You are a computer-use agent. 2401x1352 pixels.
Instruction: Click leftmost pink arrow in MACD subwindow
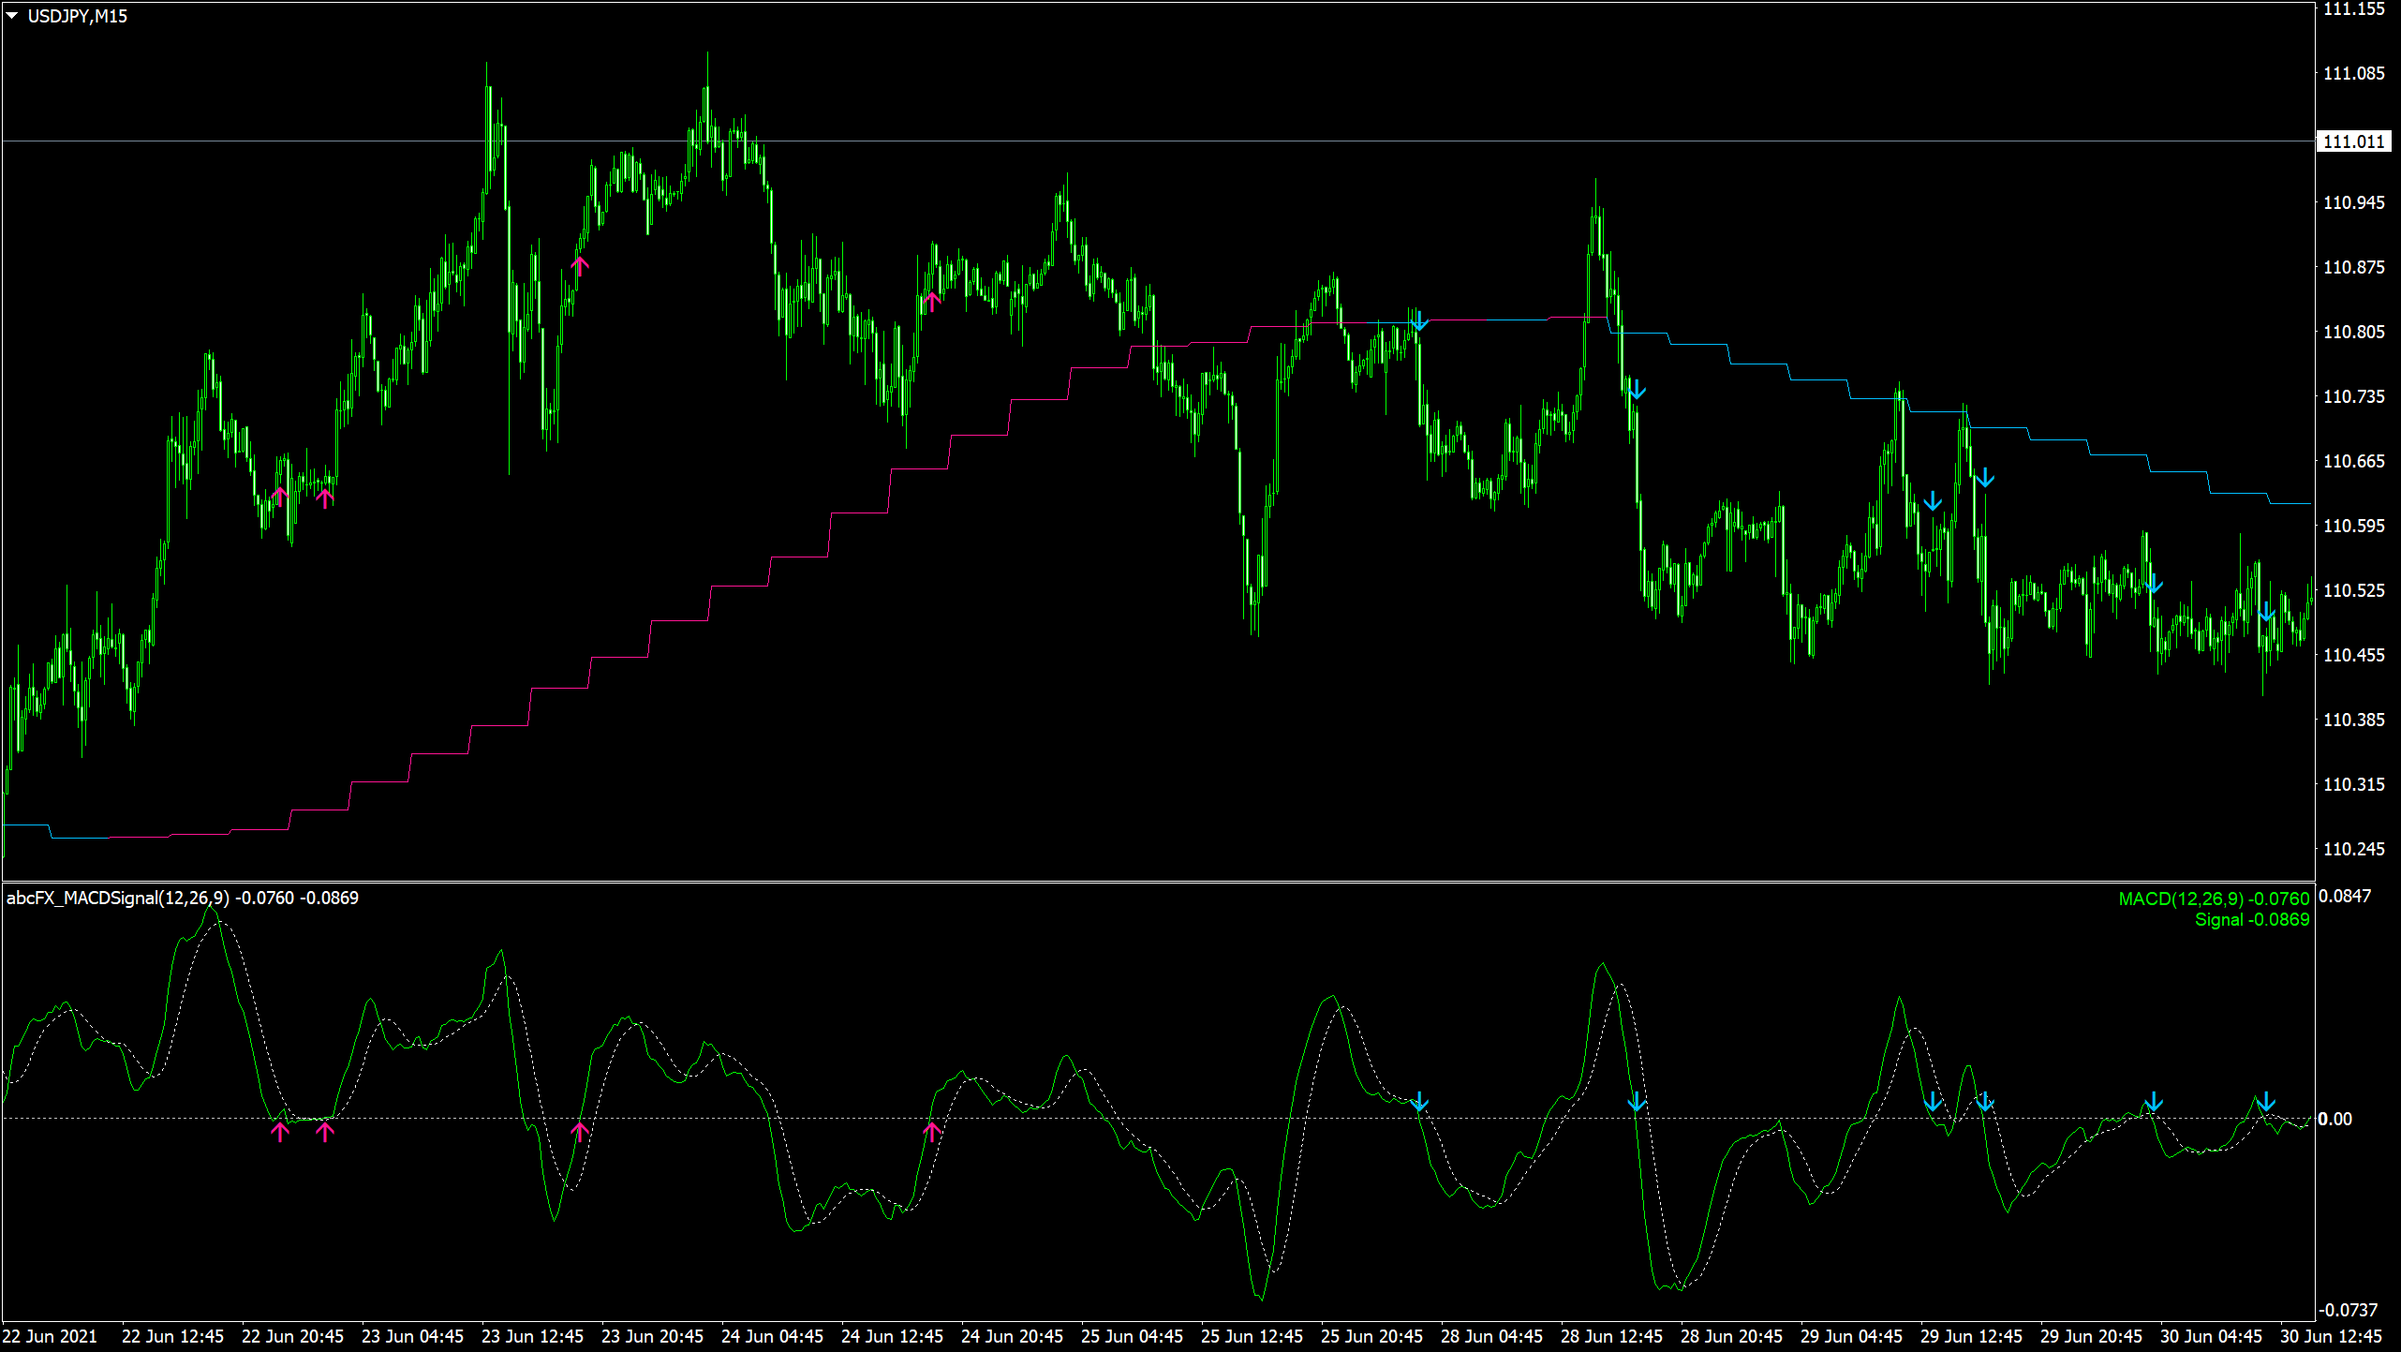[x=279, y=1132]
